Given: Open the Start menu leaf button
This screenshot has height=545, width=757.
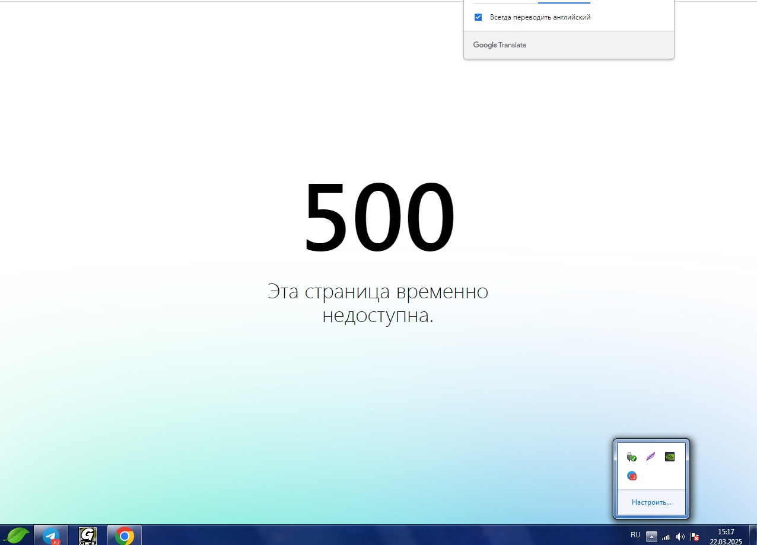Looking at the screenshot, I should (x=18, y=536).
